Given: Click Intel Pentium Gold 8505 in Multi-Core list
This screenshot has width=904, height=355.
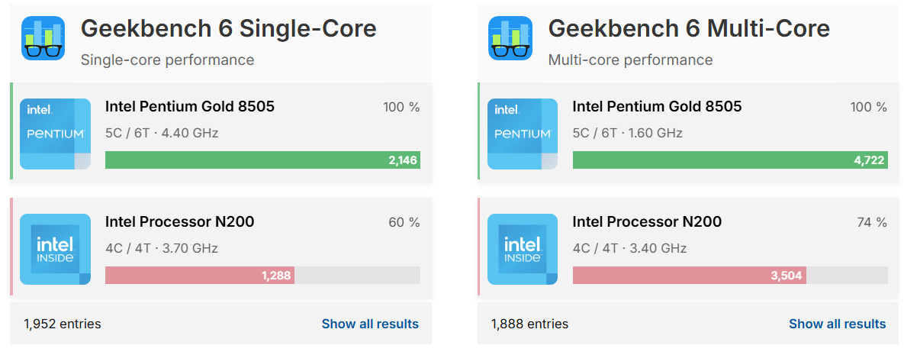Looking at the screenshot, I should [657, 107].
